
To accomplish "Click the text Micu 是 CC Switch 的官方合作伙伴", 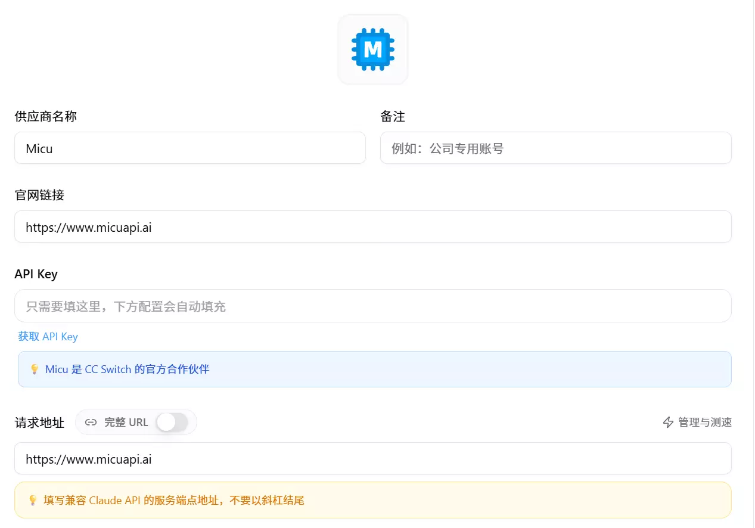I will 127,369.
